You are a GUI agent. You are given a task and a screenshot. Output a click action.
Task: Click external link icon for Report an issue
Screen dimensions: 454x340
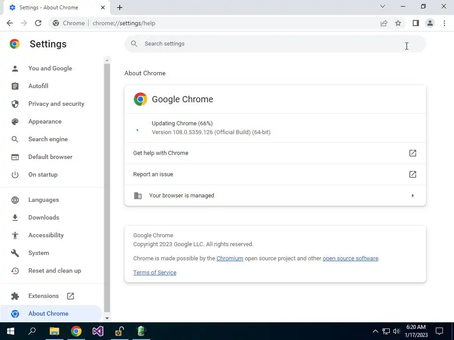point(413,174)
